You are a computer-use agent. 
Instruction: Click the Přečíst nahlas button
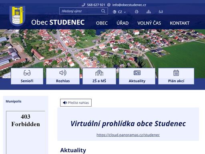tap(76, 103)
